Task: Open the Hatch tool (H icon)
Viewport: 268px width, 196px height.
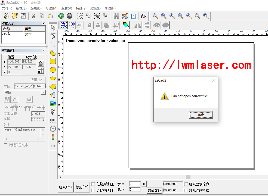Action: tap(116, 16)
